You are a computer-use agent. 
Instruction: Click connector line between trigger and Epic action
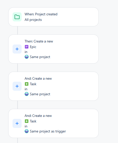point(18,30)
